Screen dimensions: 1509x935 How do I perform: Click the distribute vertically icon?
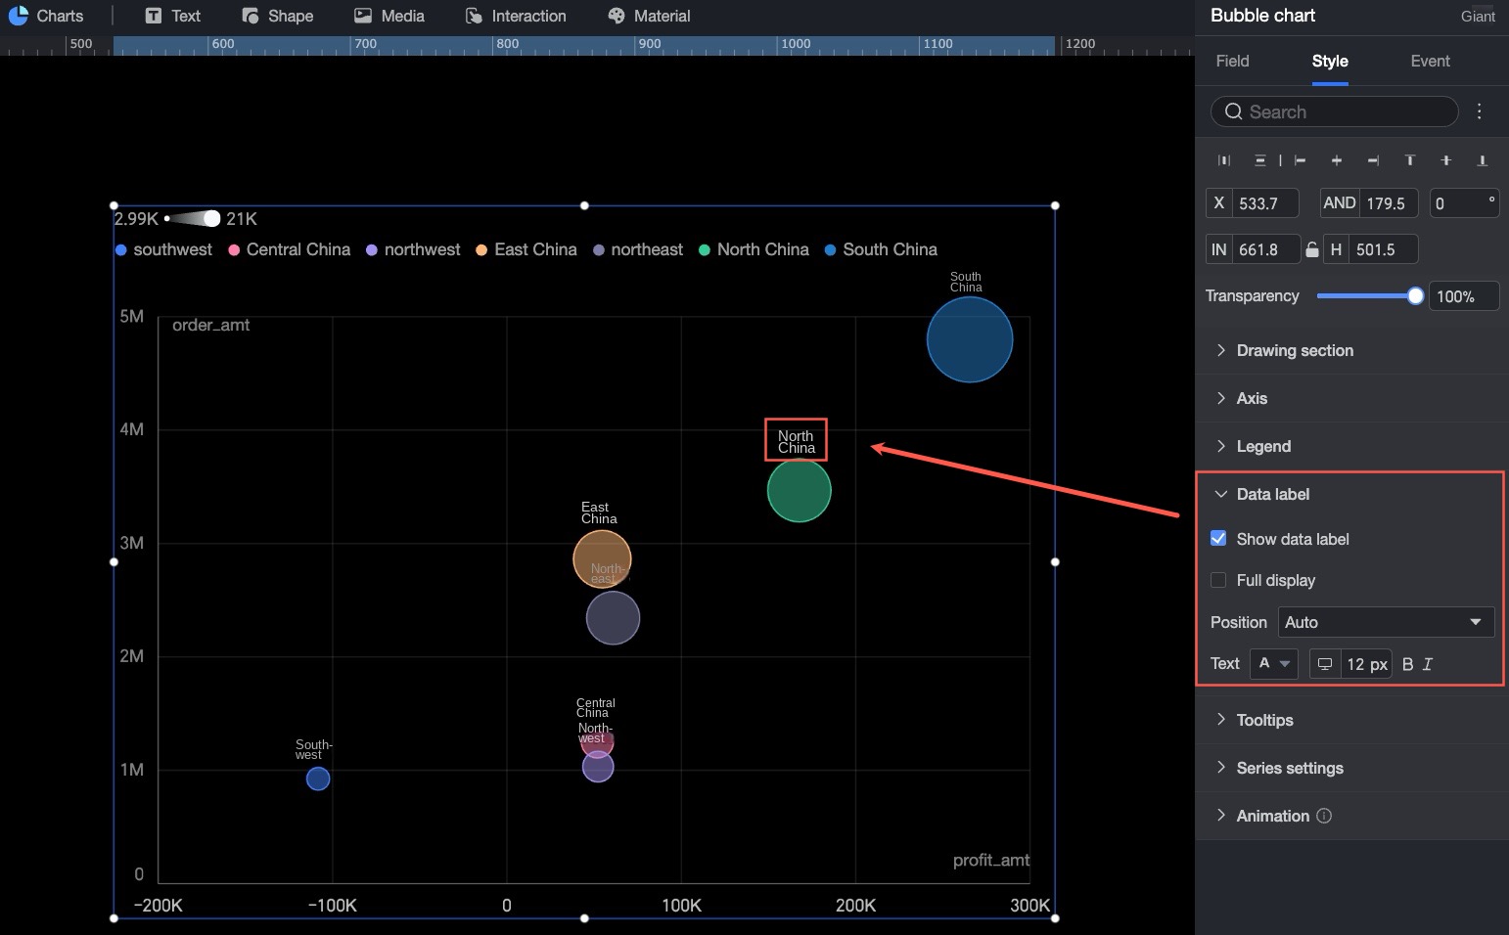pos(1260,160)
